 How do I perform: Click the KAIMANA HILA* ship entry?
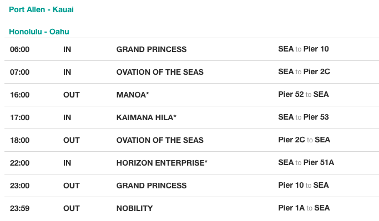pyautogui.click(x=146, y=117)
